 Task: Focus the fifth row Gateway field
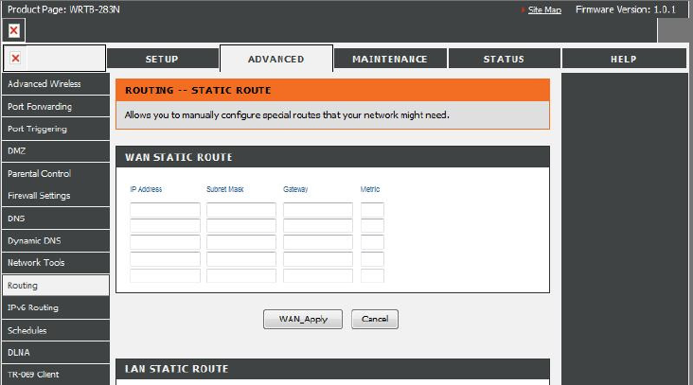[318, 275]
